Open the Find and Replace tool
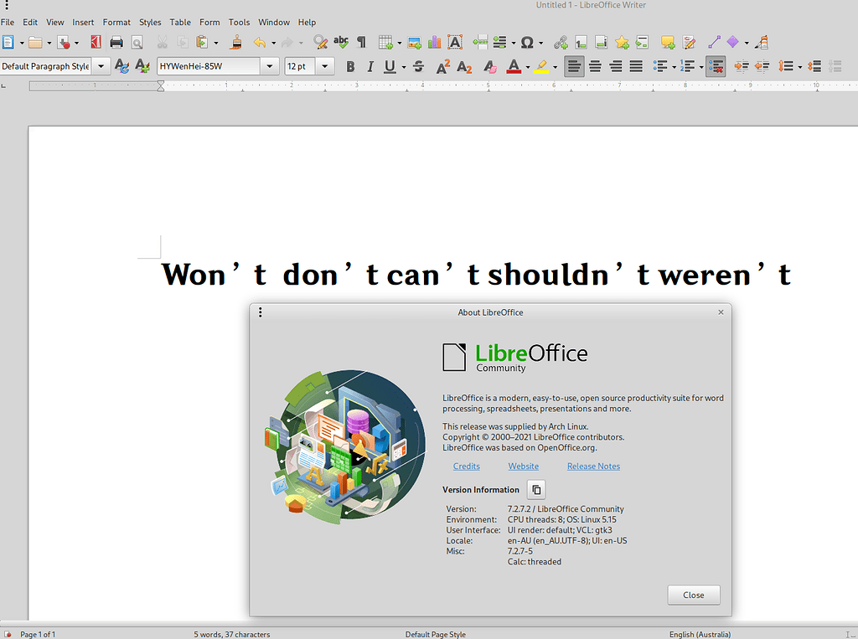The width and height of the screenshot is (858, 639). (320, 42)
